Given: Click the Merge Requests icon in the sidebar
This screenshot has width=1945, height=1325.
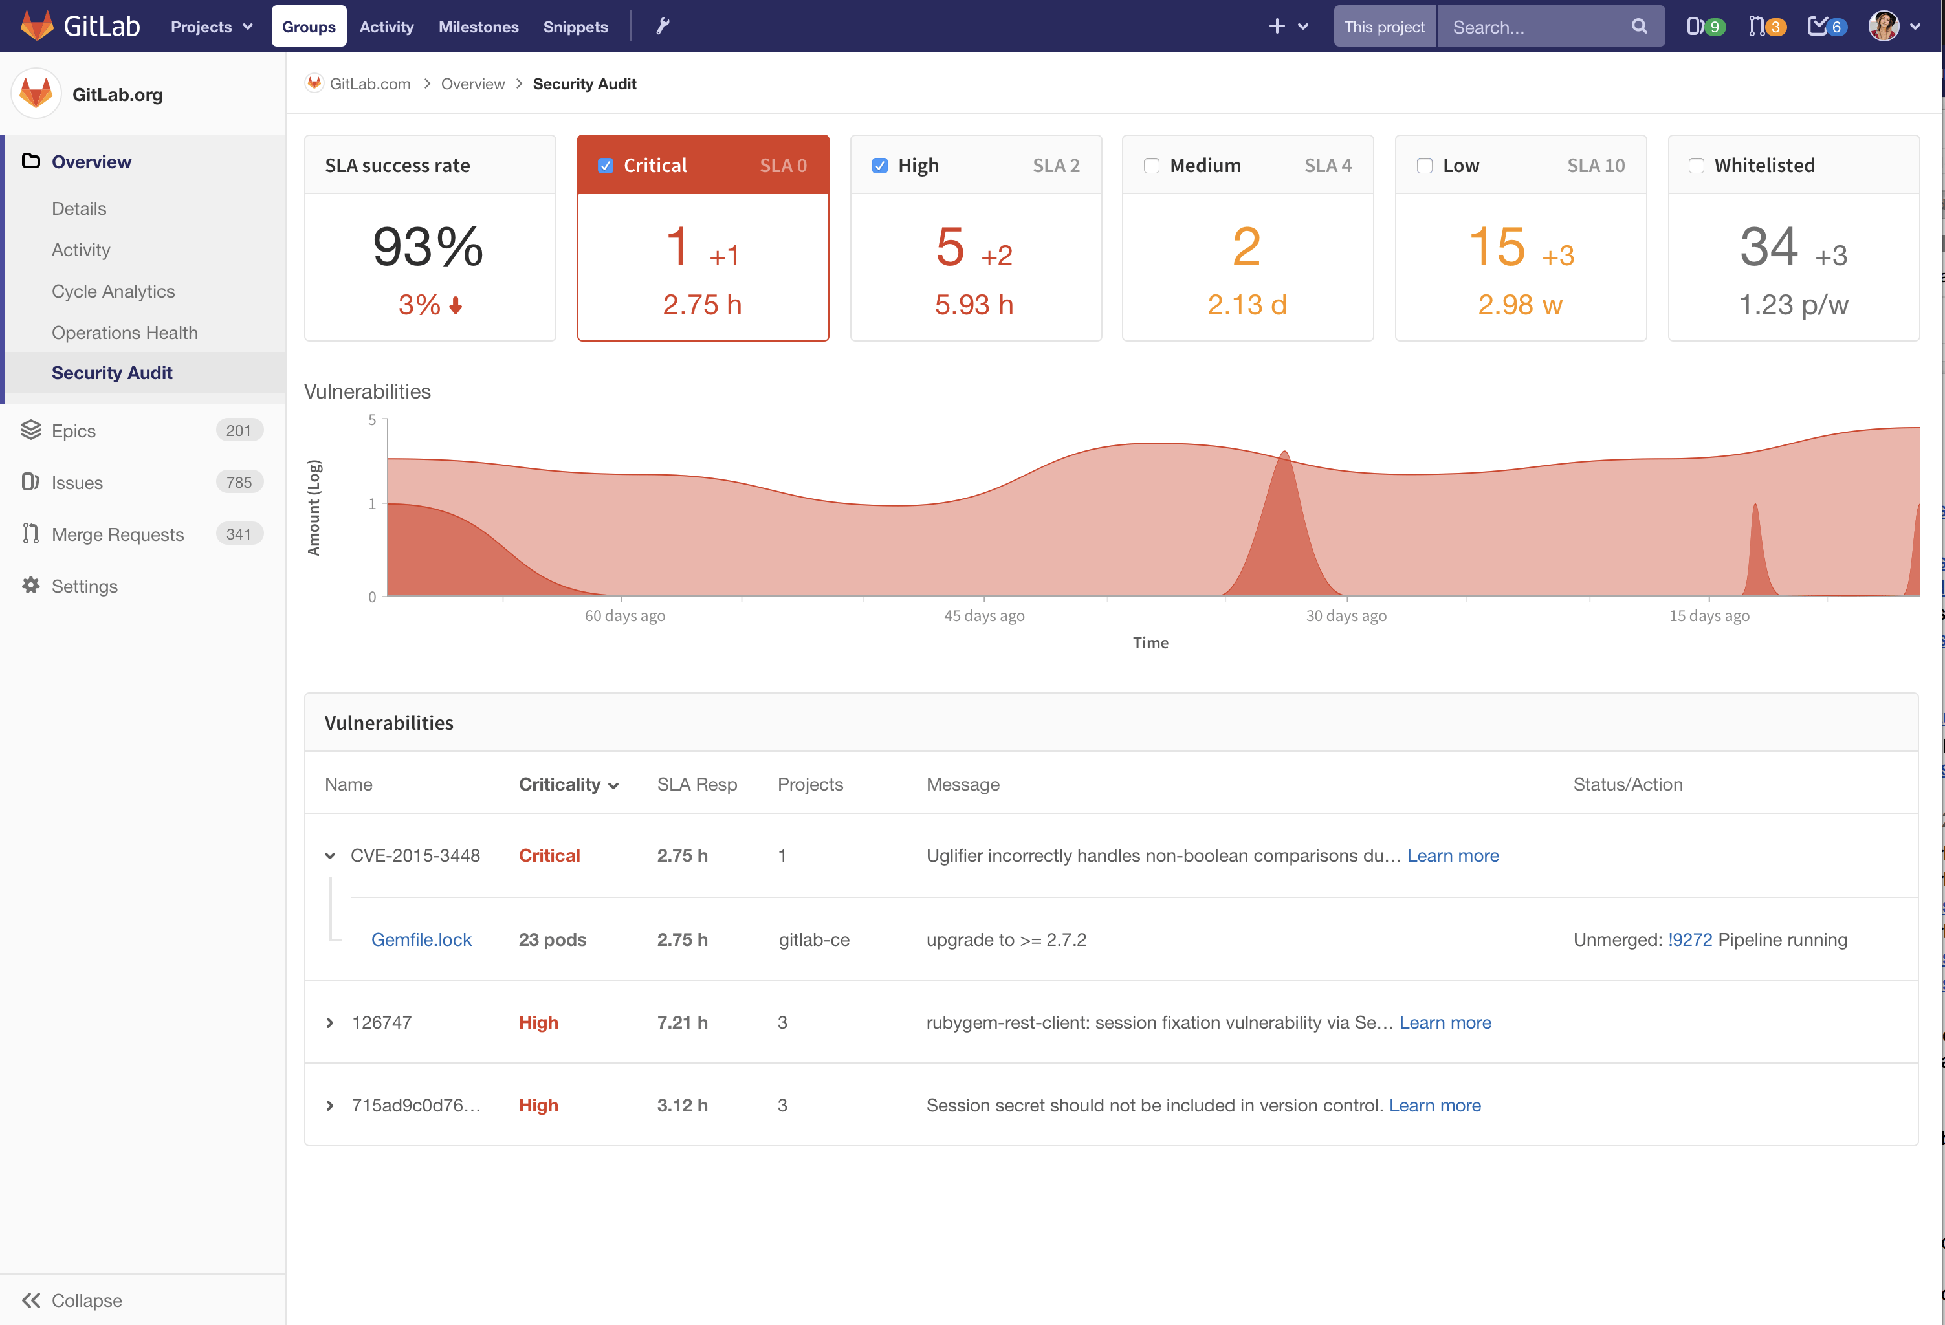Looking at the screenshot, I should point(31,533).
